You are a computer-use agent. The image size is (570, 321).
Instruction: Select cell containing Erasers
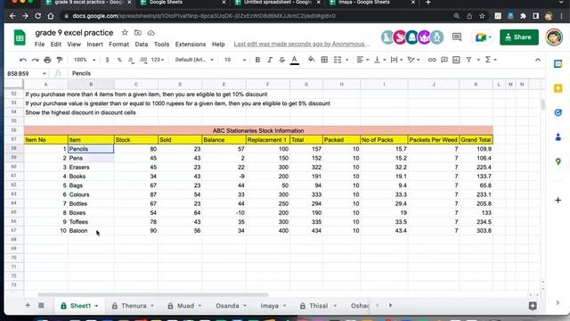(x=91, y=167)
